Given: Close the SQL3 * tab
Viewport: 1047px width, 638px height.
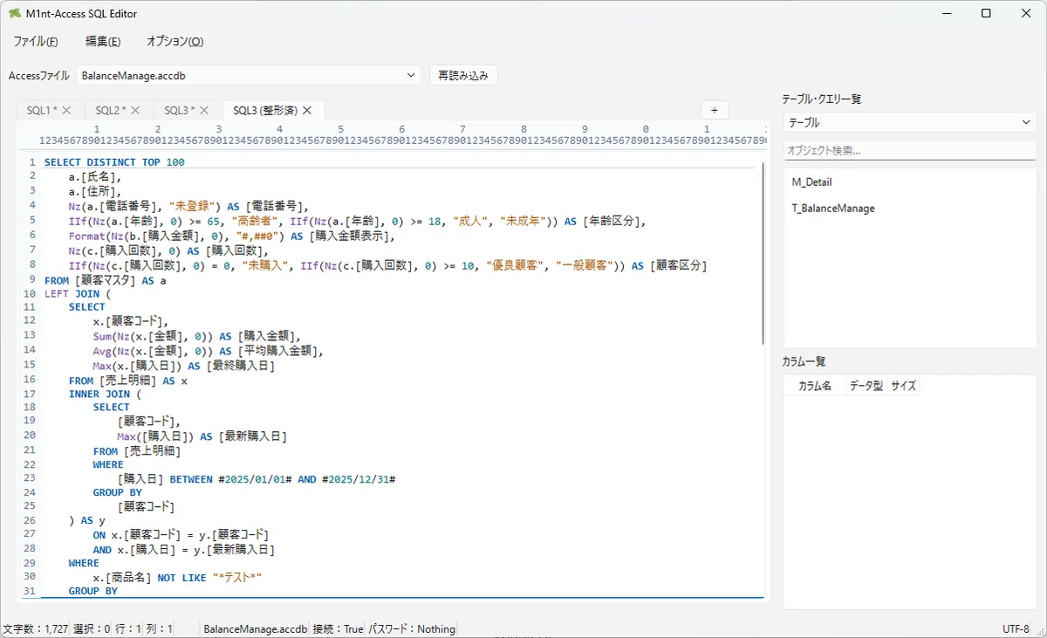Looking at the screenshot, I should click(x=204, y=110).
